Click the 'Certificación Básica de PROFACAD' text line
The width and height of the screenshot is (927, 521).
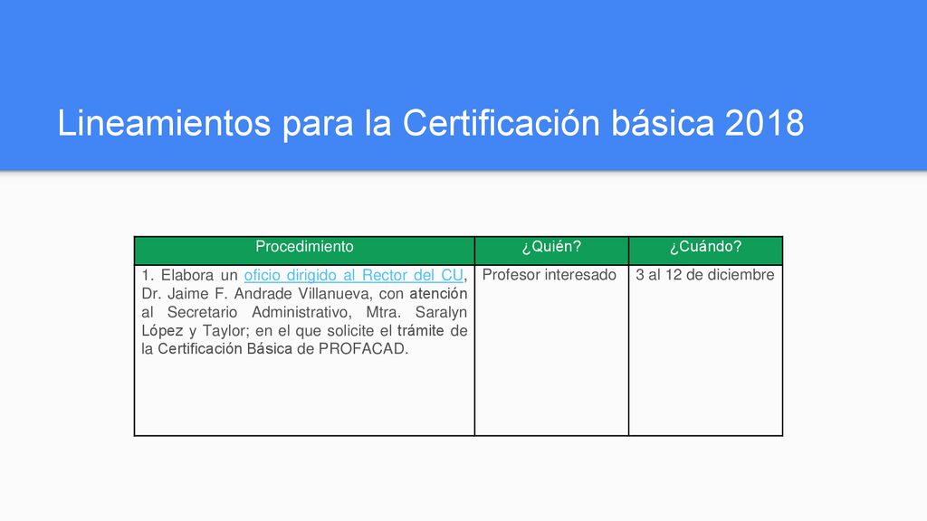pyautogui.click(x=281, y=348)
